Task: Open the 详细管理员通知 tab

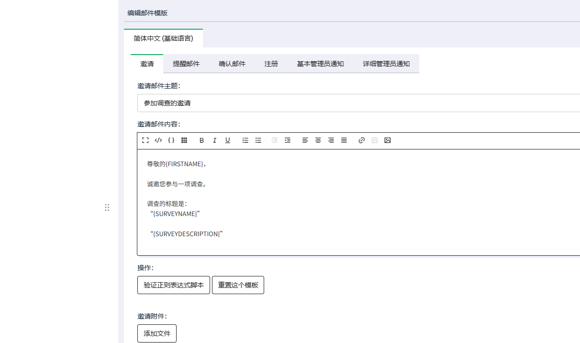Action: click(386, 64)
